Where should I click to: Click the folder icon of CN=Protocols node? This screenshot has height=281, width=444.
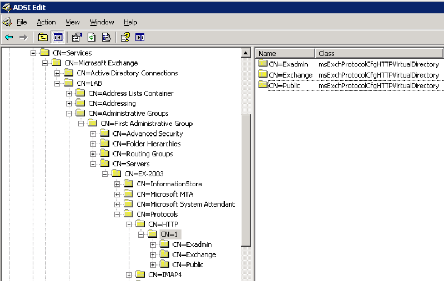coord(129,213)
